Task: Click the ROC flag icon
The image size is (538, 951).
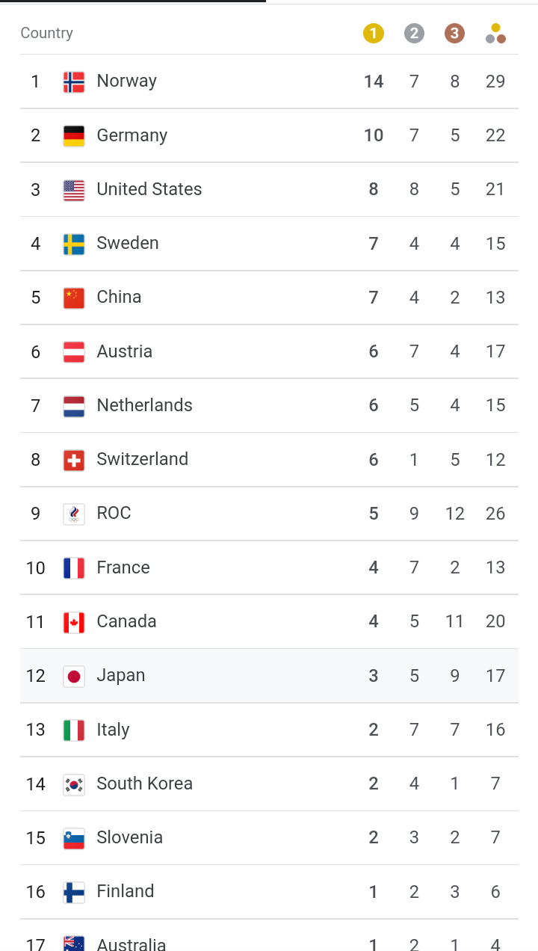Action: tap(74, 514)
